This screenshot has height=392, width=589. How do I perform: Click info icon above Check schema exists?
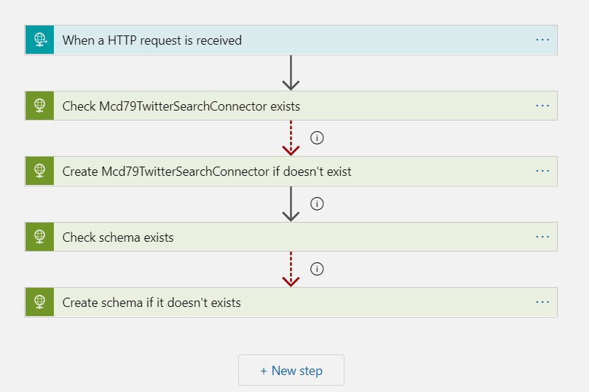tap(317, 203)
